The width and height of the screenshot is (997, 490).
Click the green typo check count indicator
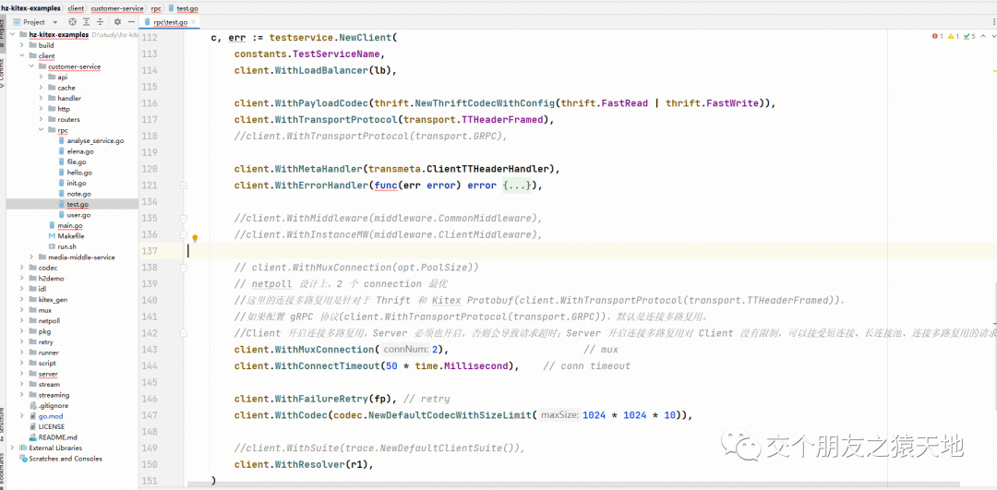[x=969, y=37]
